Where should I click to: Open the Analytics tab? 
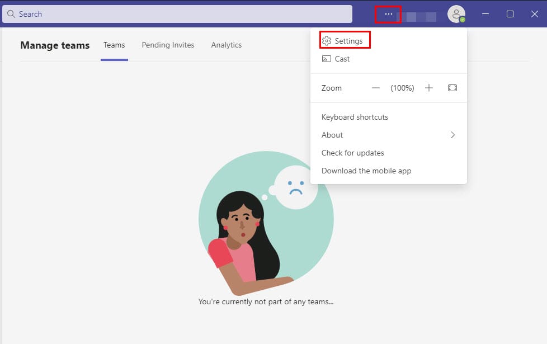pos(227,45)
